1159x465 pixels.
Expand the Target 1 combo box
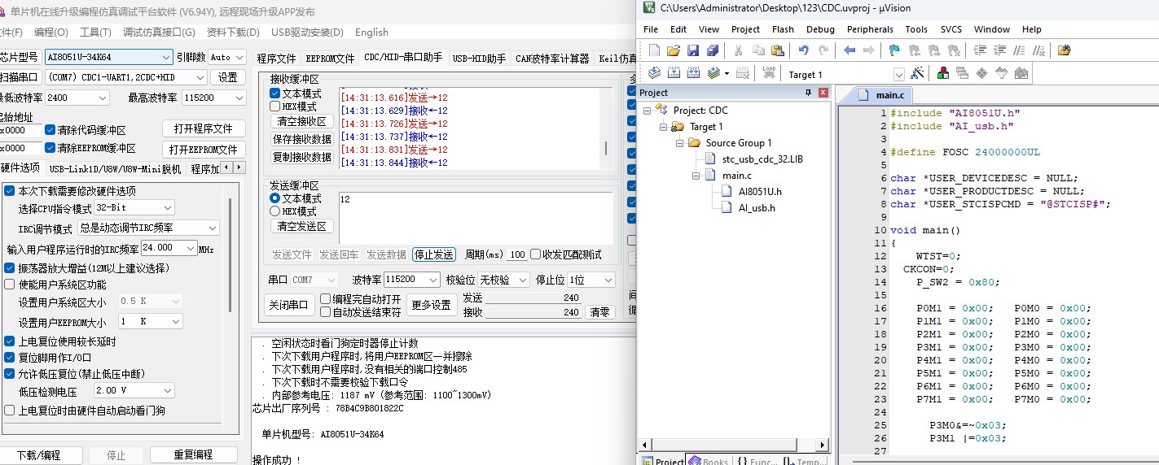click(x=899, y=75)
